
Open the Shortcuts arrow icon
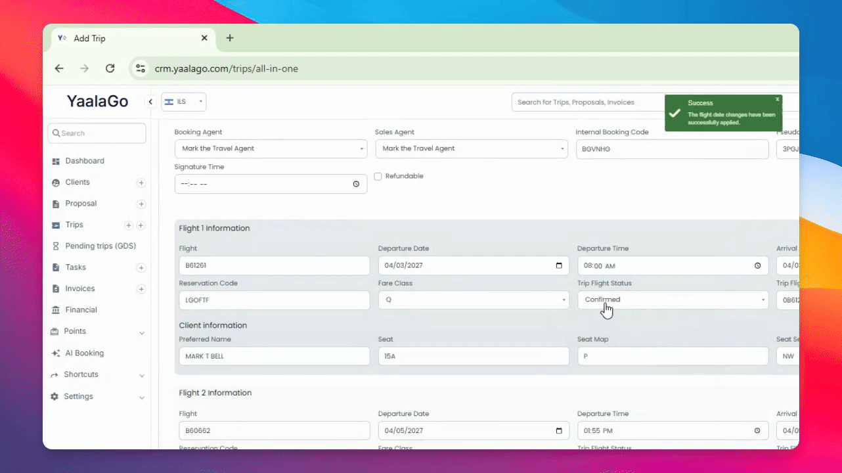pos(55,375)
